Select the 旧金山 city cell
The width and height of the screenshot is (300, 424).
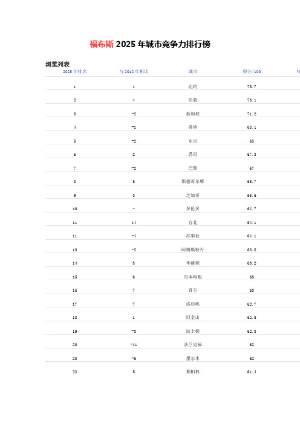(x=193, y=318)
